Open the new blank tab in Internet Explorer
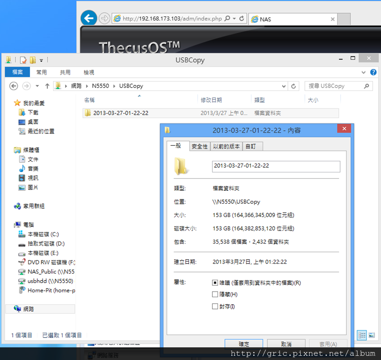Viewport: 381px width, 360px height. (x=344, y=19)
